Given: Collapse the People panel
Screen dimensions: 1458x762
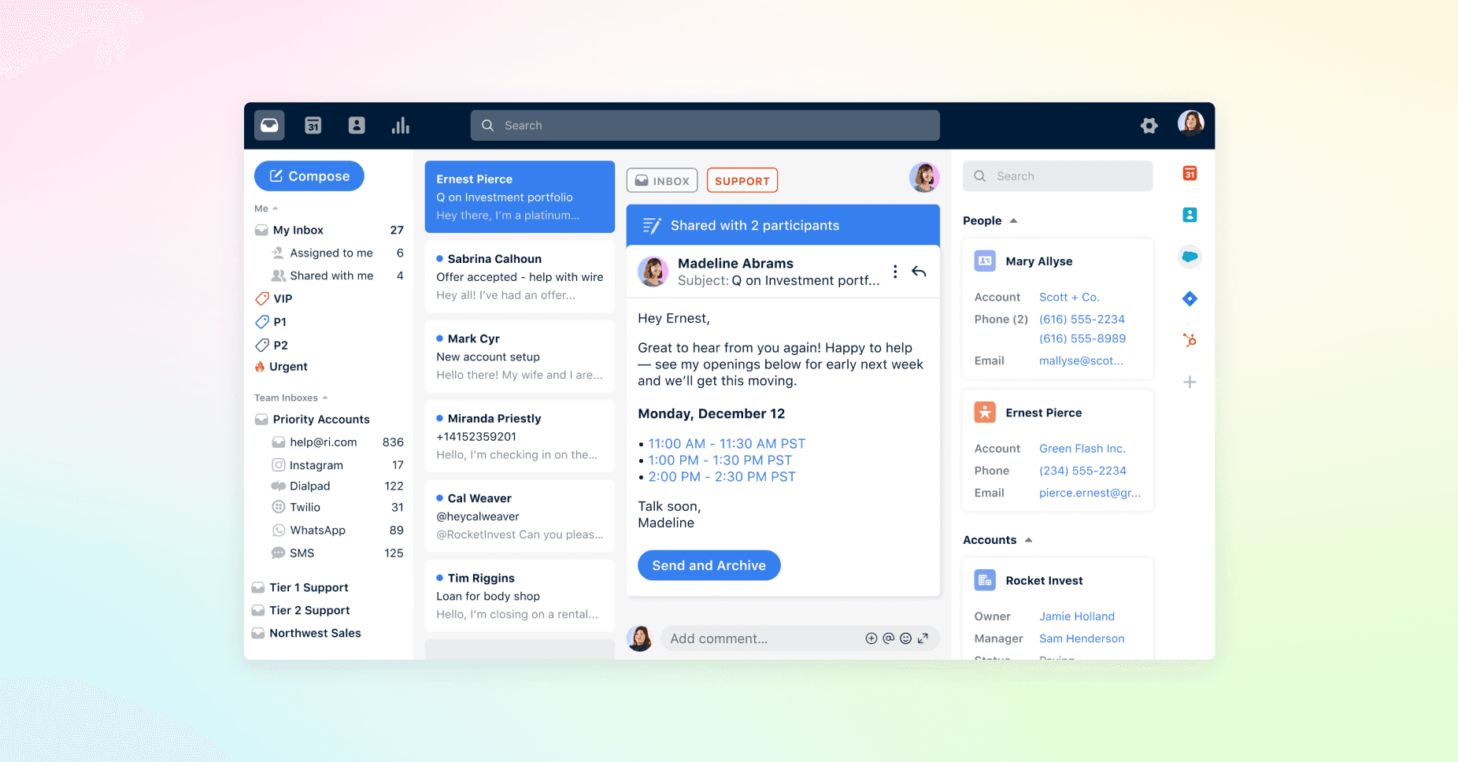Looking at the screenshot, I should [x=1013, y=220].
